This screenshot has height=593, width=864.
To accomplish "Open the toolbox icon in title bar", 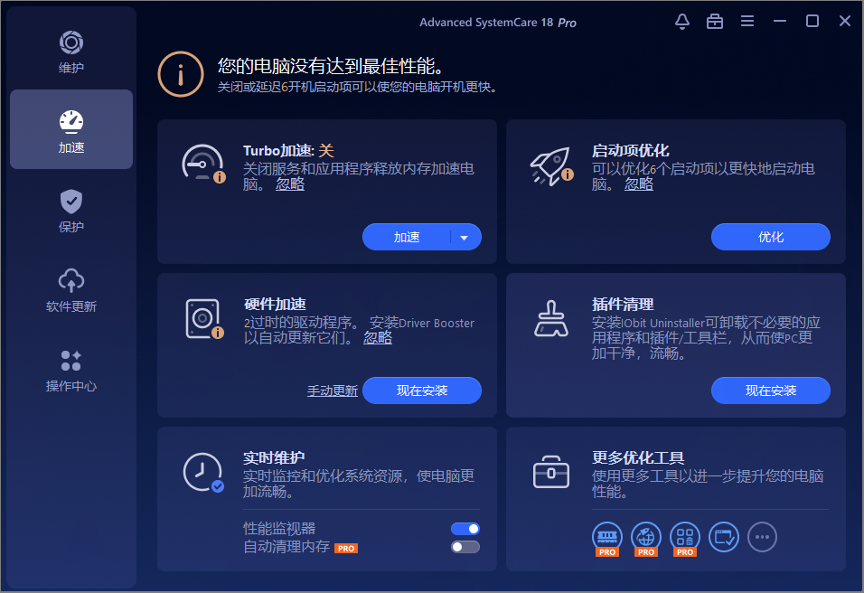I will click(x=715, y=22).
